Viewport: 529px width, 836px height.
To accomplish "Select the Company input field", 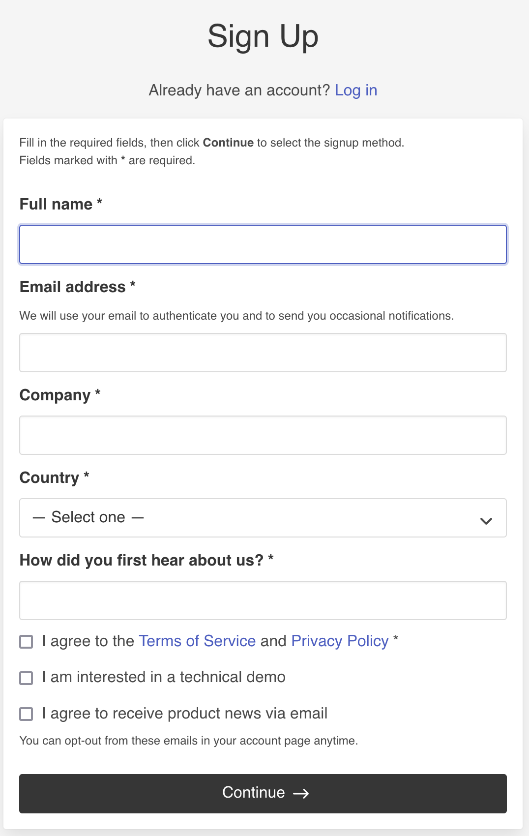I will pyautogui.click(x=263, y=435).
